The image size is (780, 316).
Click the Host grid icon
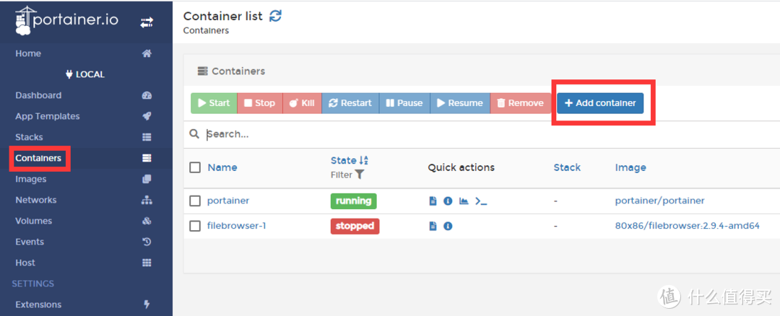147,263
